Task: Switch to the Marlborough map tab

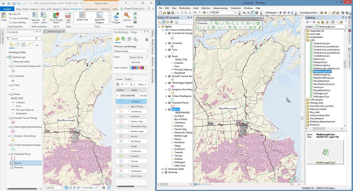Action: click(54, 31)
